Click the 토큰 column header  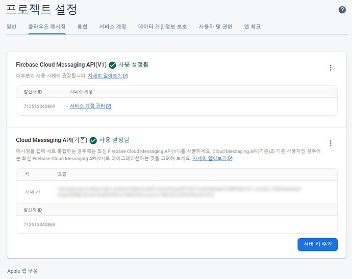tap(62, 174)
